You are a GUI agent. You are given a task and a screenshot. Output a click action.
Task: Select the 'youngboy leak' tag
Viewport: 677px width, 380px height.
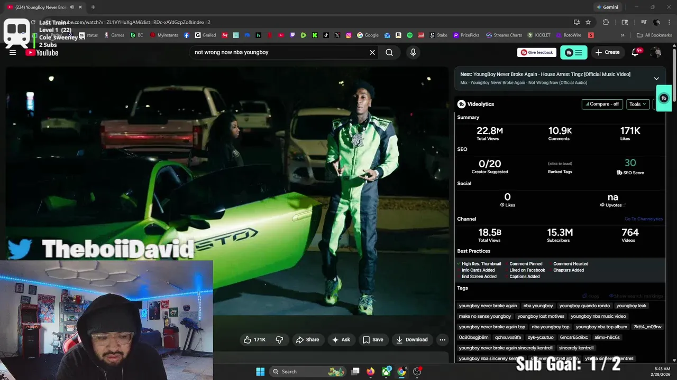tap(631, 306)
